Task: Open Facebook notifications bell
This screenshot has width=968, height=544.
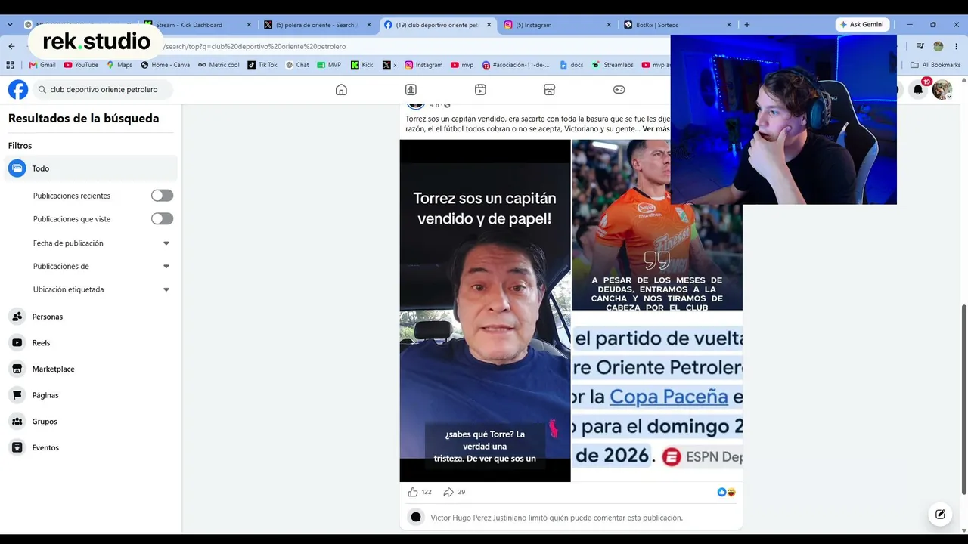Action: tap(918, 89)
